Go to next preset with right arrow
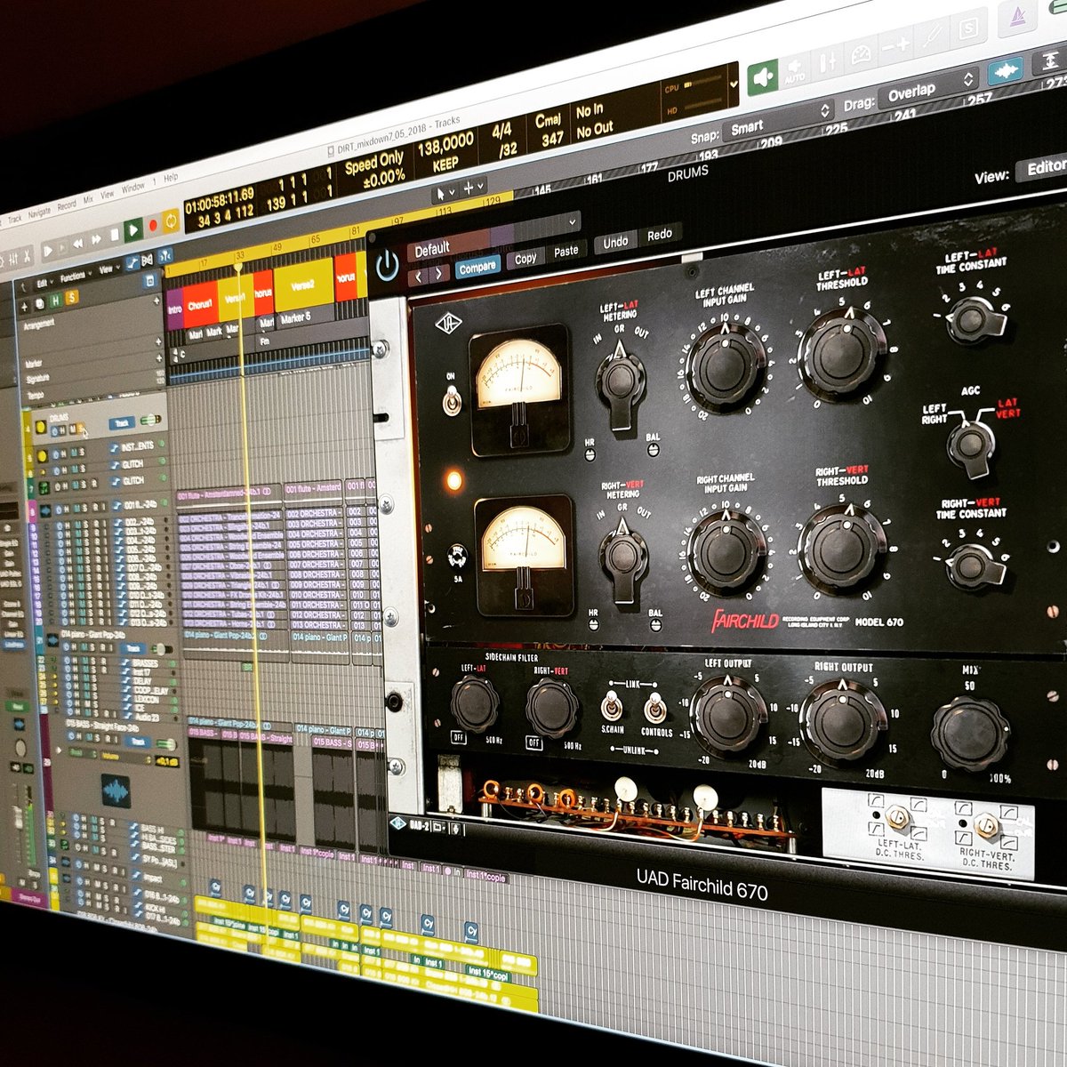This screenshot has height=1067, width=1067. tap(439, 274)
